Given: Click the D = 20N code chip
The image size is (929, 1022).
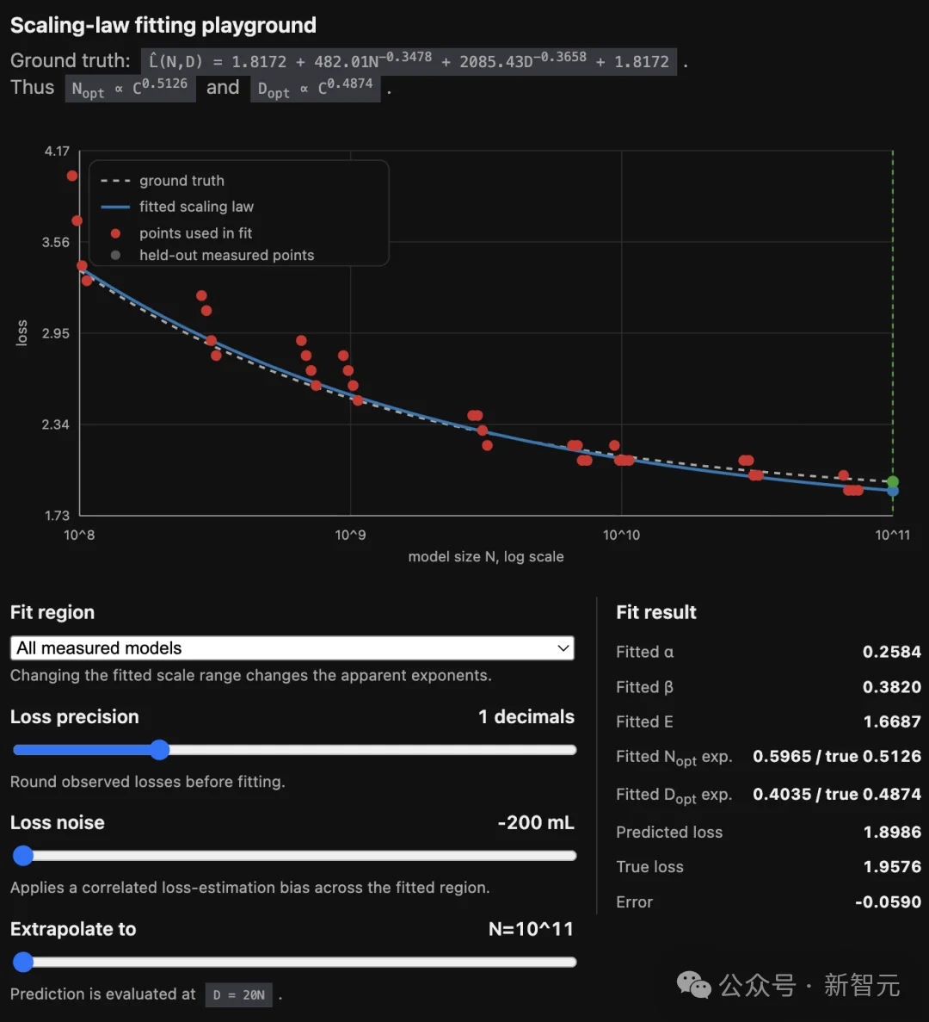Looking at the screenshot, I should pos(239,994).
